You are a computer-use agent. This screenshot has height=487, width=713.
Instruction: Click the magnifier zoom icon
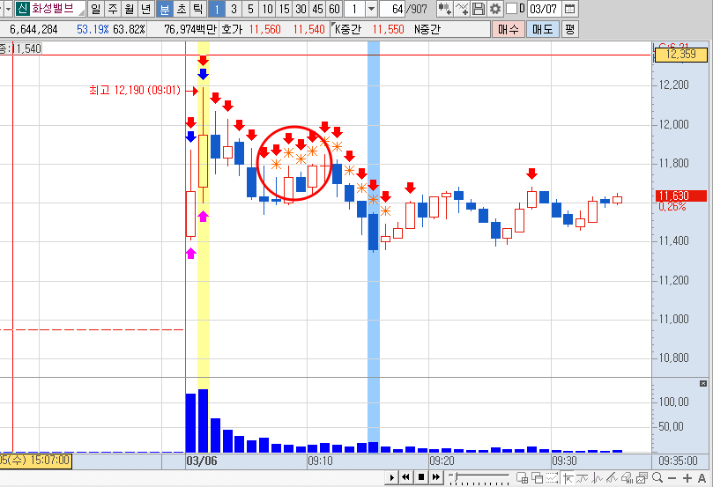tap(657, 477)
